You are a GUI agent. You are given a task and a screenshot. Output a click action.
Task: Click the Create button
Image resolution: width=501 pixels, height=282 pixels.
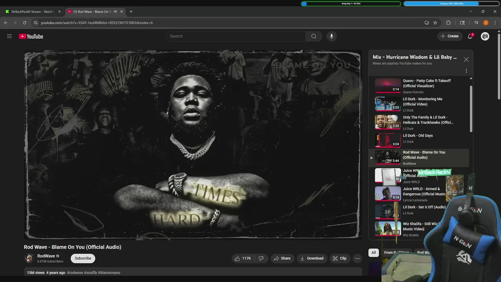point(449,36)
